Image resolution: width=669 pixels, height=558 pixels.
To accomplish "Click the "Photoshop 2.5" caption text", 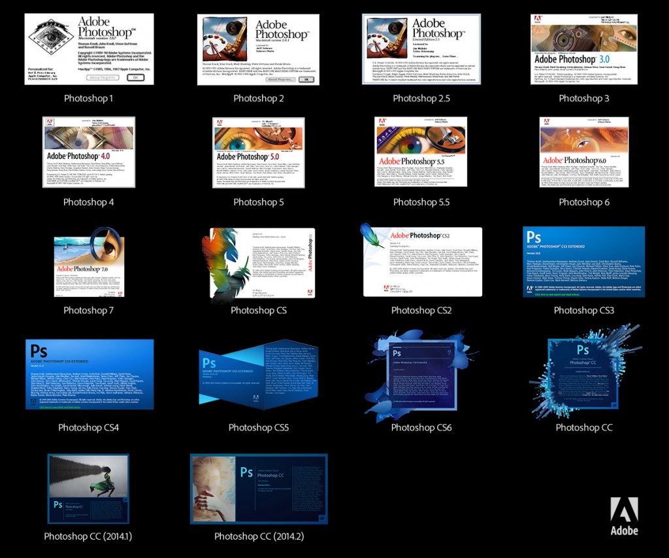I will point(421,99).
